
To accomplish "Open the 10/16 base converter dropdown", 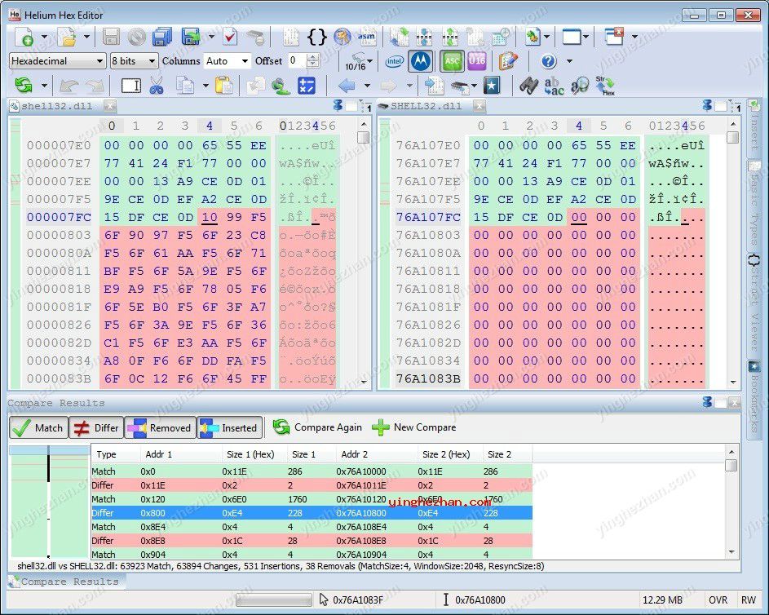I will tap(359, 62).
